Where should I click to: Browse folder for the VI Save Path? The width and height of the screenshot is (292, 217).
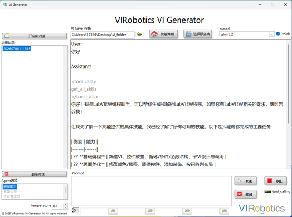tap(140, 34)
